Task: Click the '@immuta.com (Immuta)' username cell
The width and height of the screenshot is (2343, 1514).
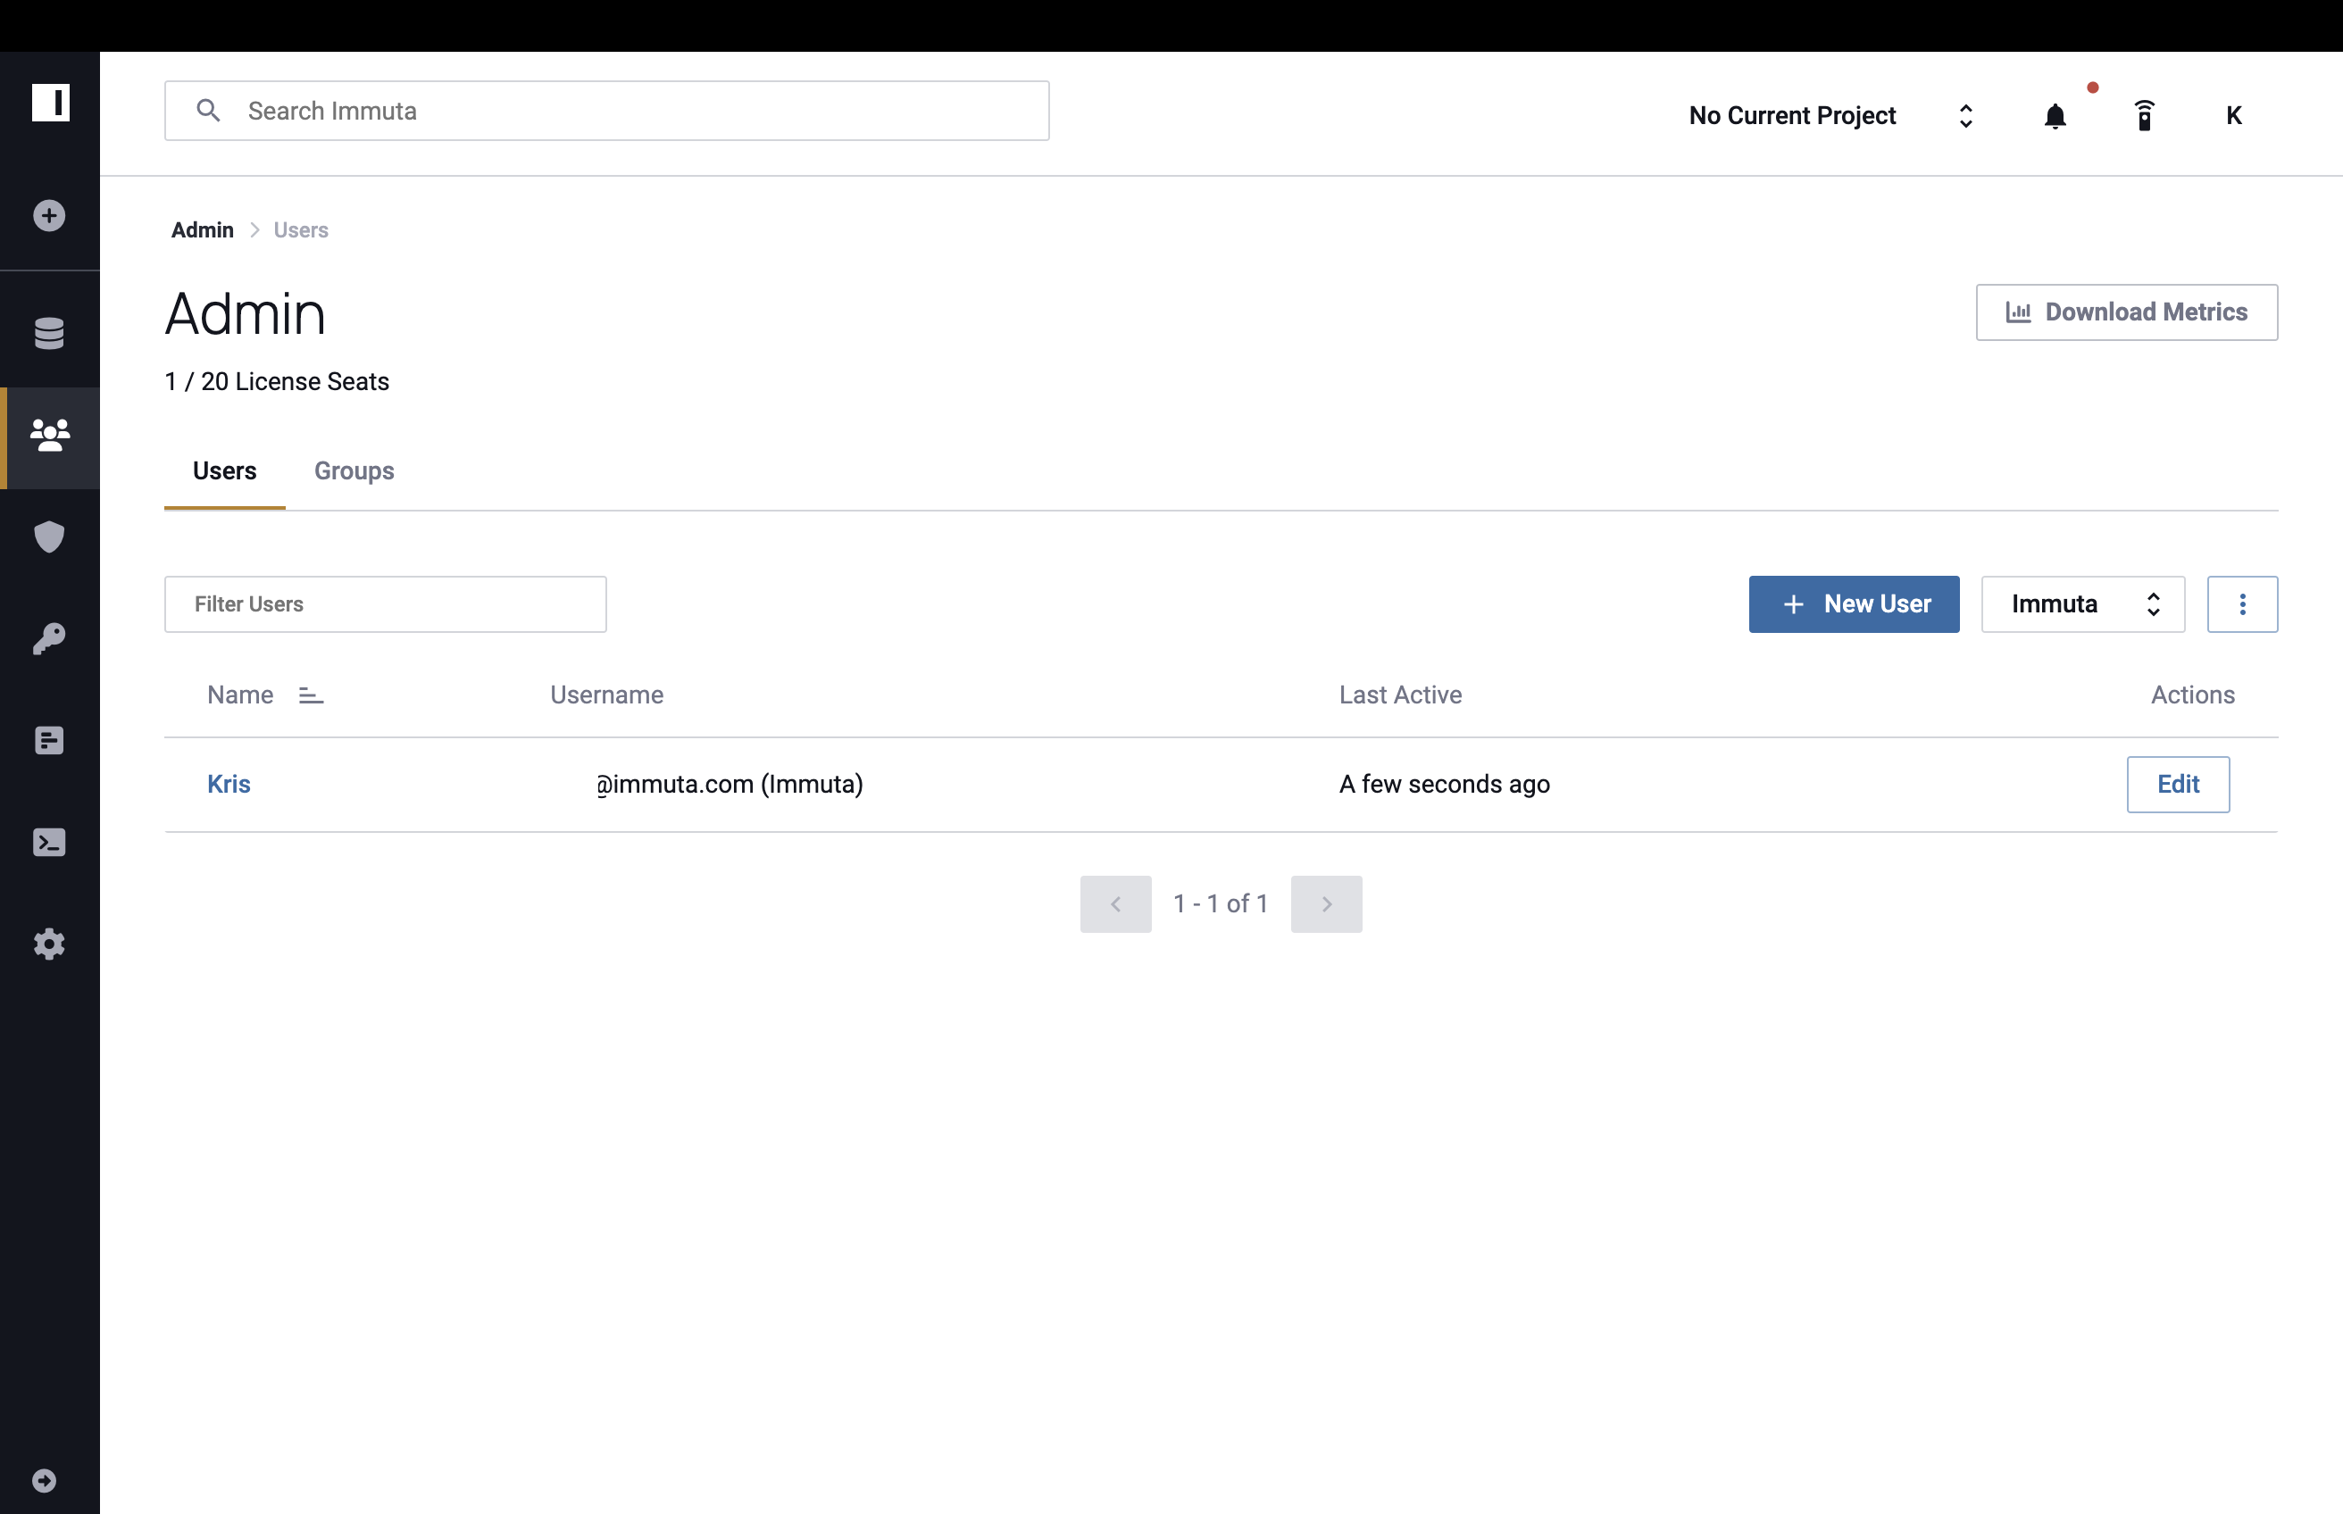Action: coord(730,784)
